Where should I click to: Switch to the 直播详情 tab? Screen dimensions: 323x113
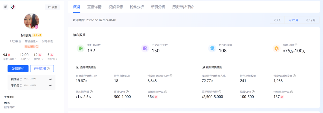click(94, 7)
